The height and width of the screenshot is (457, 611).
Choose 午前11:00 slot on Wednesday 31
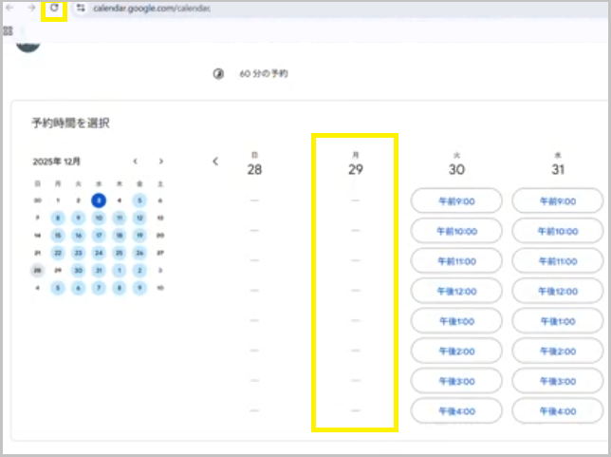[x=558, y=261]
